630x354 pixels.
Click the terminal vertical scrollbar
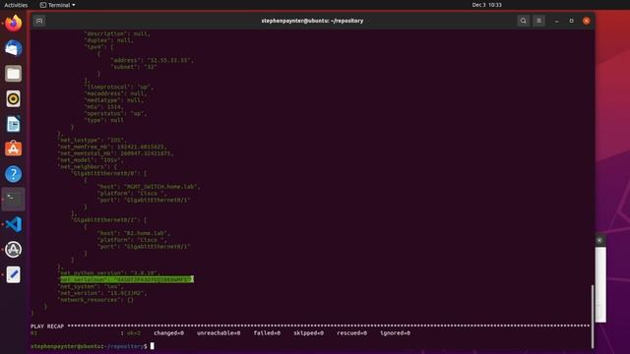pos(592,317)
